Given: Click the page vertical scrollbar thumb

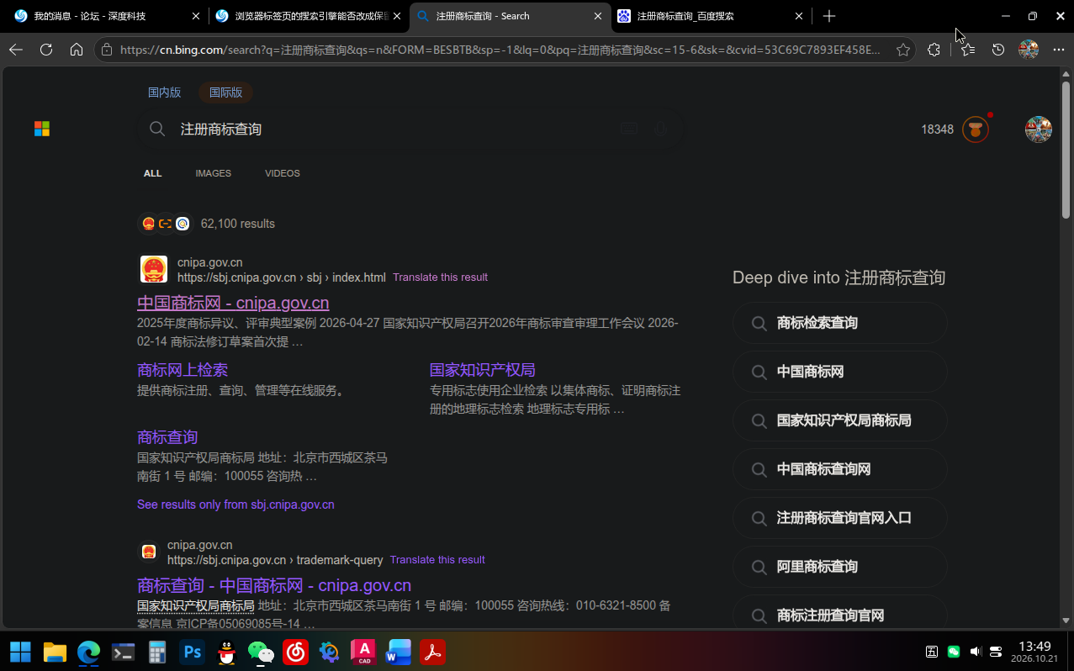Looking at the screenshot, I should tap(1066, 150).
